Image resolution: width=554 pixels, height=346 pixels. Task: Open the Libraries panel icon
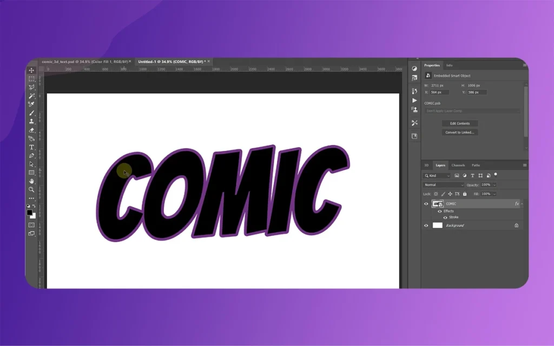pos(414,136)
